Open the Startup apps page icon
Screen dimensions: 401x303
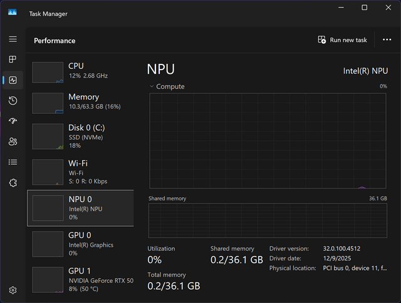pyautogui.click(x=13, y=121)
